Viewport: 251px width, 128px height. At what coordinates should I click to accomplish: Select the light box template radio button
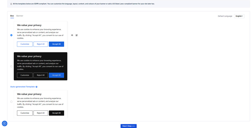point(11,35)
